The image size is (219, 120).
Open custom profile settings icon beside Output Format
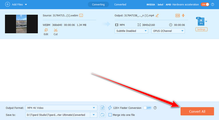pos(103,108)
